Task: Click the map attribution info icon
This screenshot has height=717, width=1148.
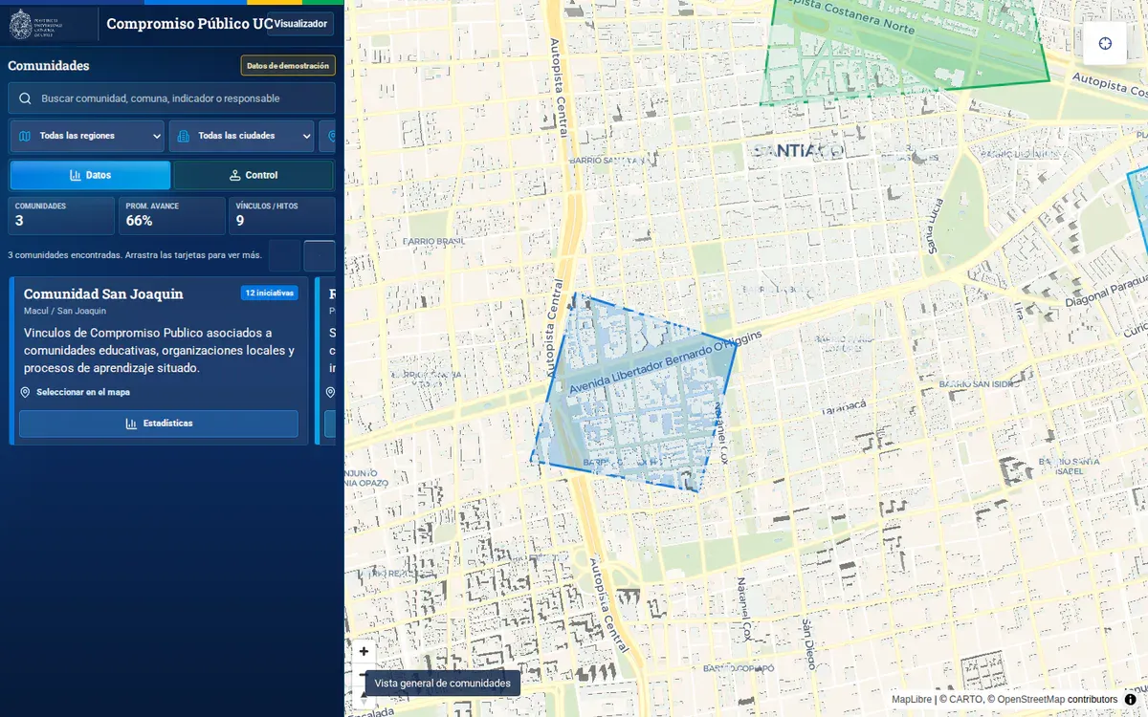Action: [x=1130, y=699]
